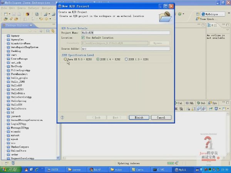Screen dimensions: 231x173
Task: Click second icon at status bar left
Action: pos(13,163)
